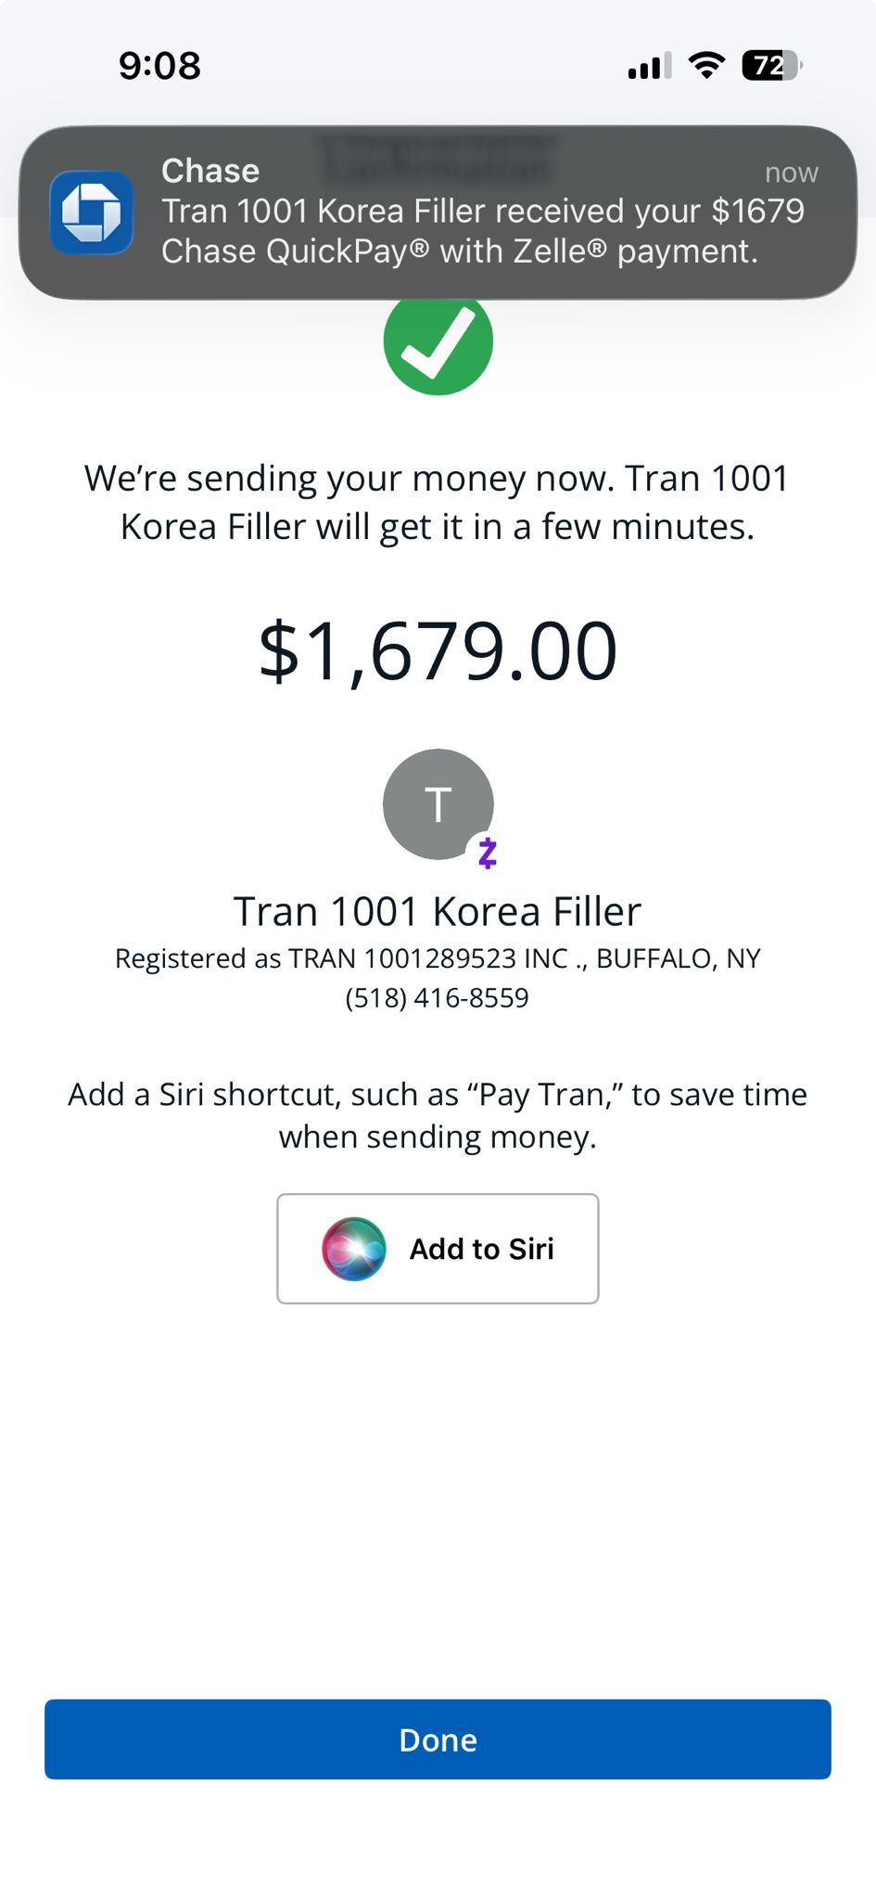Tap the Wi-Fi status icon

(706, 66)
